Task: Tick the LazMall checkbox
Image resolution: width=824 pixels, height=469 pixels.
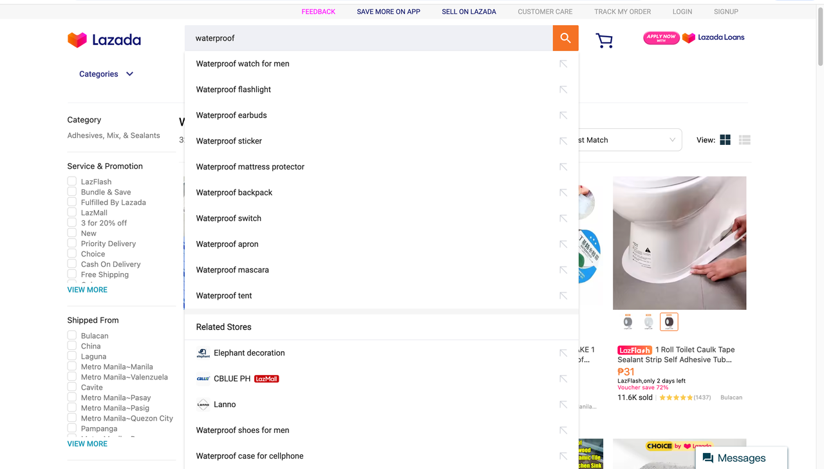Action: tap(72, 212)
